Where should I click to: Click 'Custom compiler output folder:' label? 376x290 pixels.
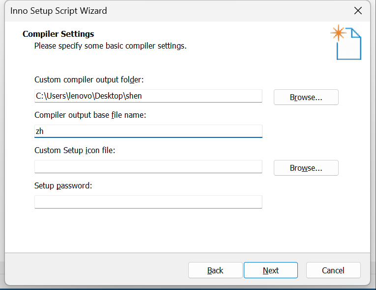tap(89, 79)
